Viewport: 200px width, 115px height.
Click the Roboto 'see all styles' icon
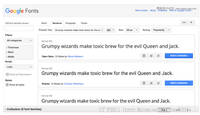tap(144, 83)
